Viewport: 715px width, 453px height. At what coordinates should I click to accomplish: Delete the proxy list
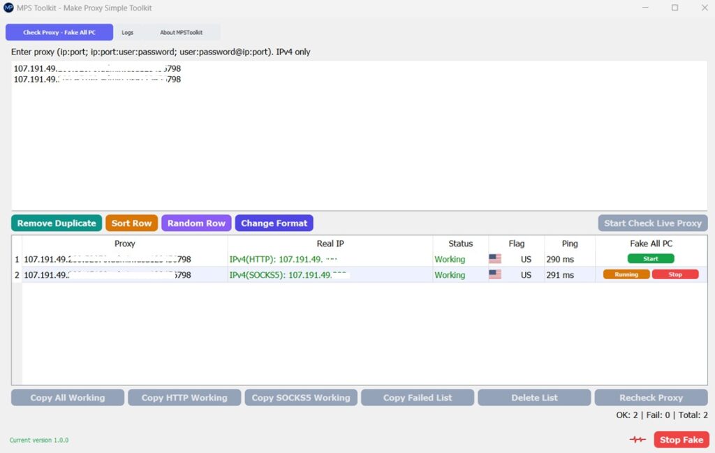coord(534,397)
